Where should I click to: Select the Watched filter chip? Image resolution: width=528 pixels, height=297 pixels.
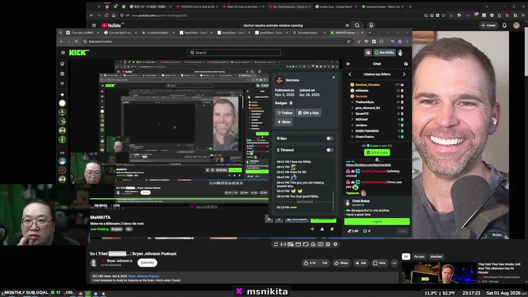pyautogui.click(x=436, y=257)
